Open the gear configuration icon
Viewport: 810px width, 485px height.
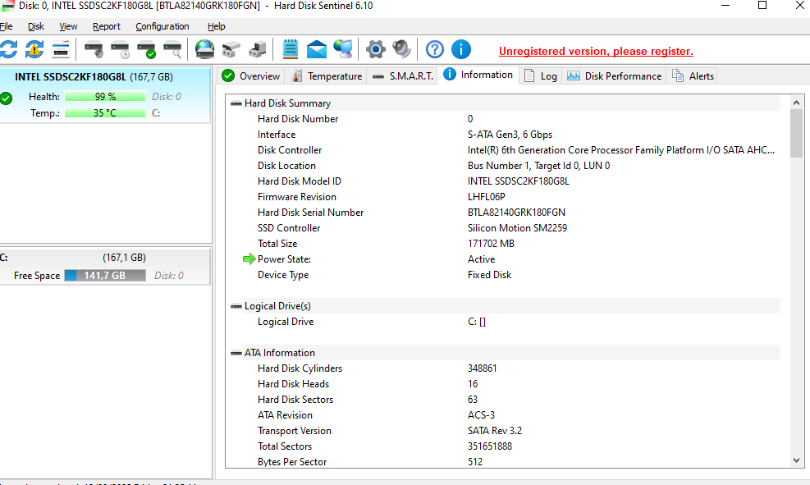coord(375,49)
